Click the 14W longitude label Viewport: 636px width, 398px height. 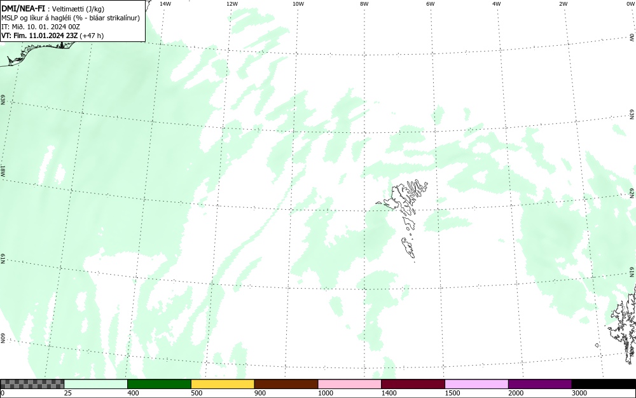click(165, 4)
